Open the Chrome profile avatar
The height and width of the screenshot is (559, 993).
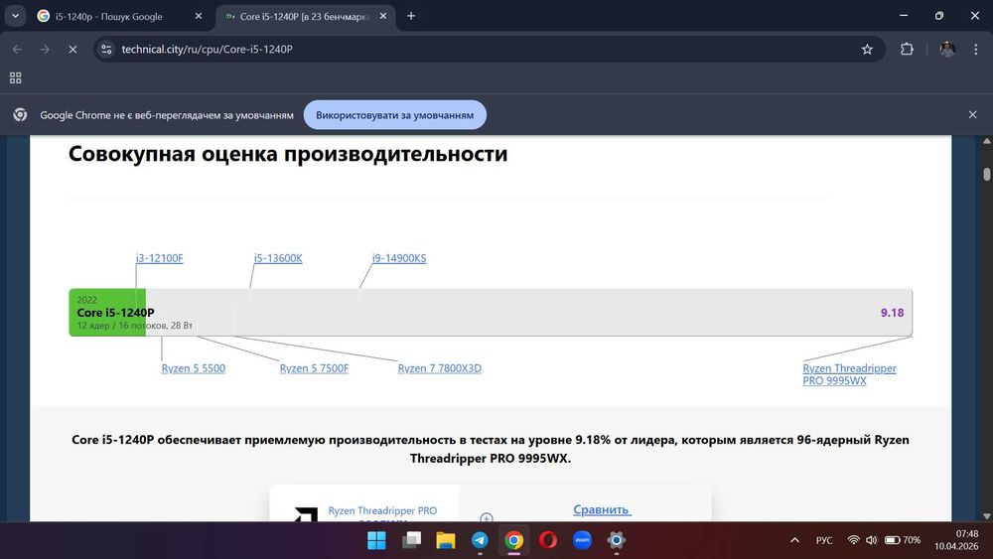[947, 49]
